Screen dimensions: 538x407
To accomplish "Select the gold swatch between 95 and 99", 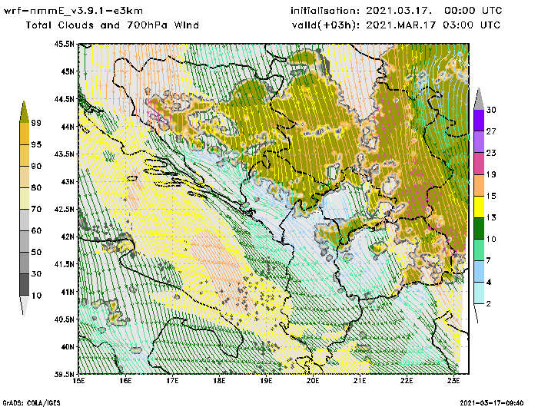I will (24, 134).
